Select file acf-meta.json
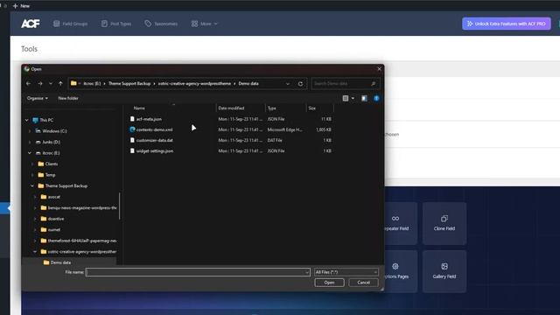 [149, 119]
